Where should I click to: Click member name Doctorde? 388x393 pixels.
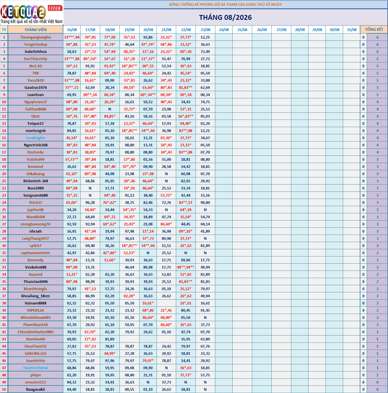pyautogui.click(x=35, y=152)
